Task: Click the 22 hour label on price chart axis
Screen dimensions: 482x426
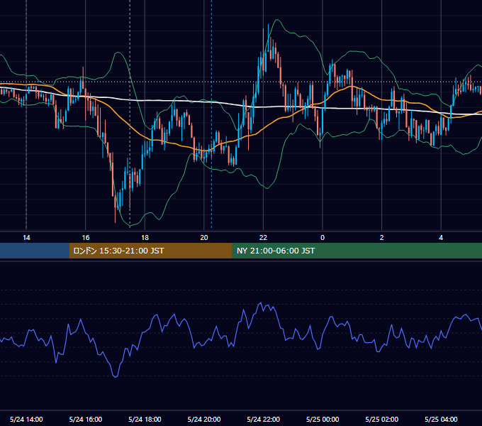Action: coord(263,238)
